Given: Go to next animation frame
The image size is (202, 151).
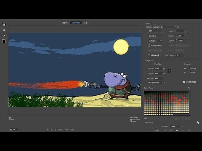Looking at the screenshot, I should [183, 130].
